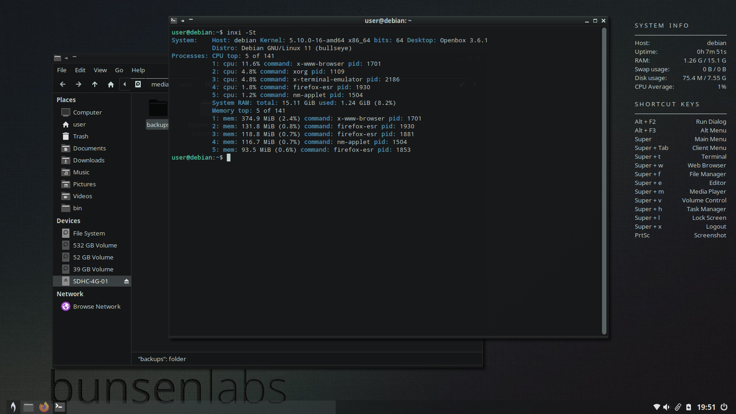
Task: Open Music folder in sidebar
Action: coord(92,172)
